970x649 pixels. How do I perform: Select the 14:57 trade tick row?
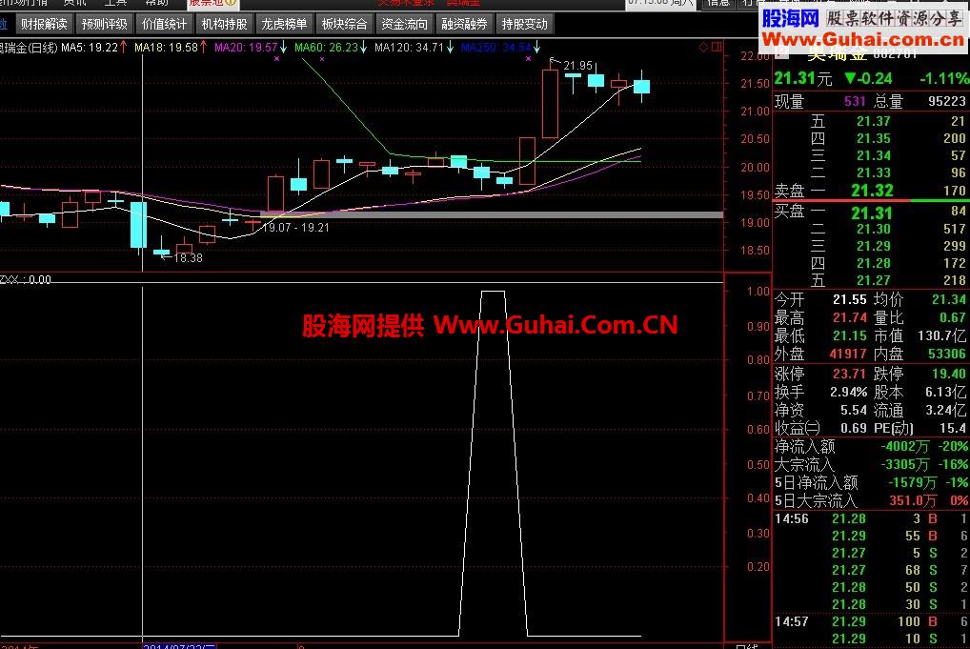pyautogui.click(x=871, y=621)
